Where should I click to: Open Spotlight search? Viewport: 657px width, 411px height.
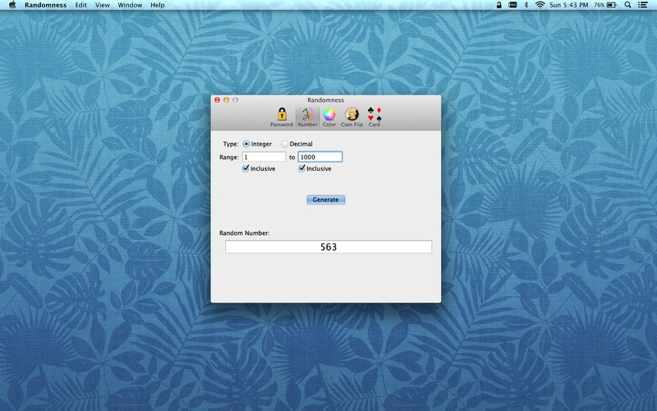tap(627, 5)
